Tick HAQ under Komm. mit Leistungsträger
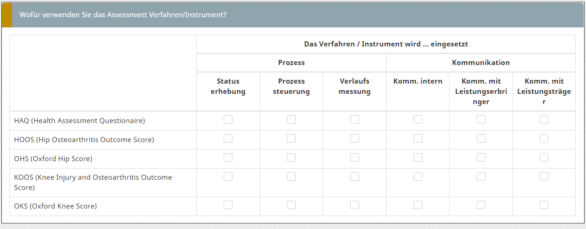The width and height of the screenshot is (586, 229). point(544,119)
